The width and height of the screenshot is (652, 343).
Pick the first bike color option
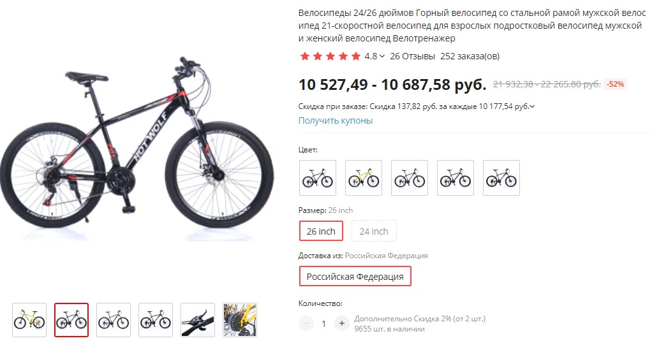click(x=318, y=177)
